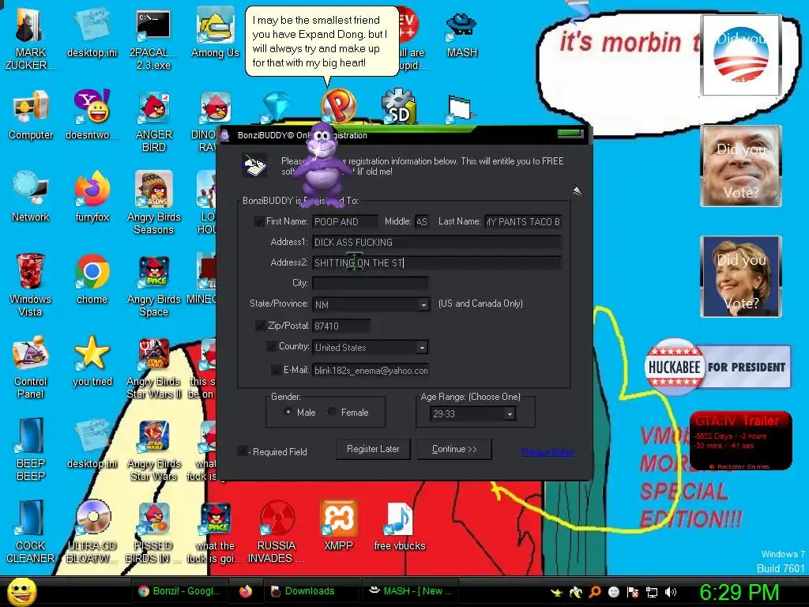Click the First Name input field
Image resolution: width=809 pixels, height=607 pixels.
345,221
